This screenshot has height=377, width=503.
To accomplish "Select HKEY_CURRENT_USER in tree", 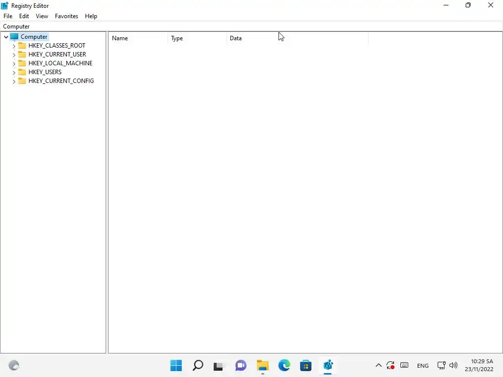I will pyautogui.click(x=57, y=54).
